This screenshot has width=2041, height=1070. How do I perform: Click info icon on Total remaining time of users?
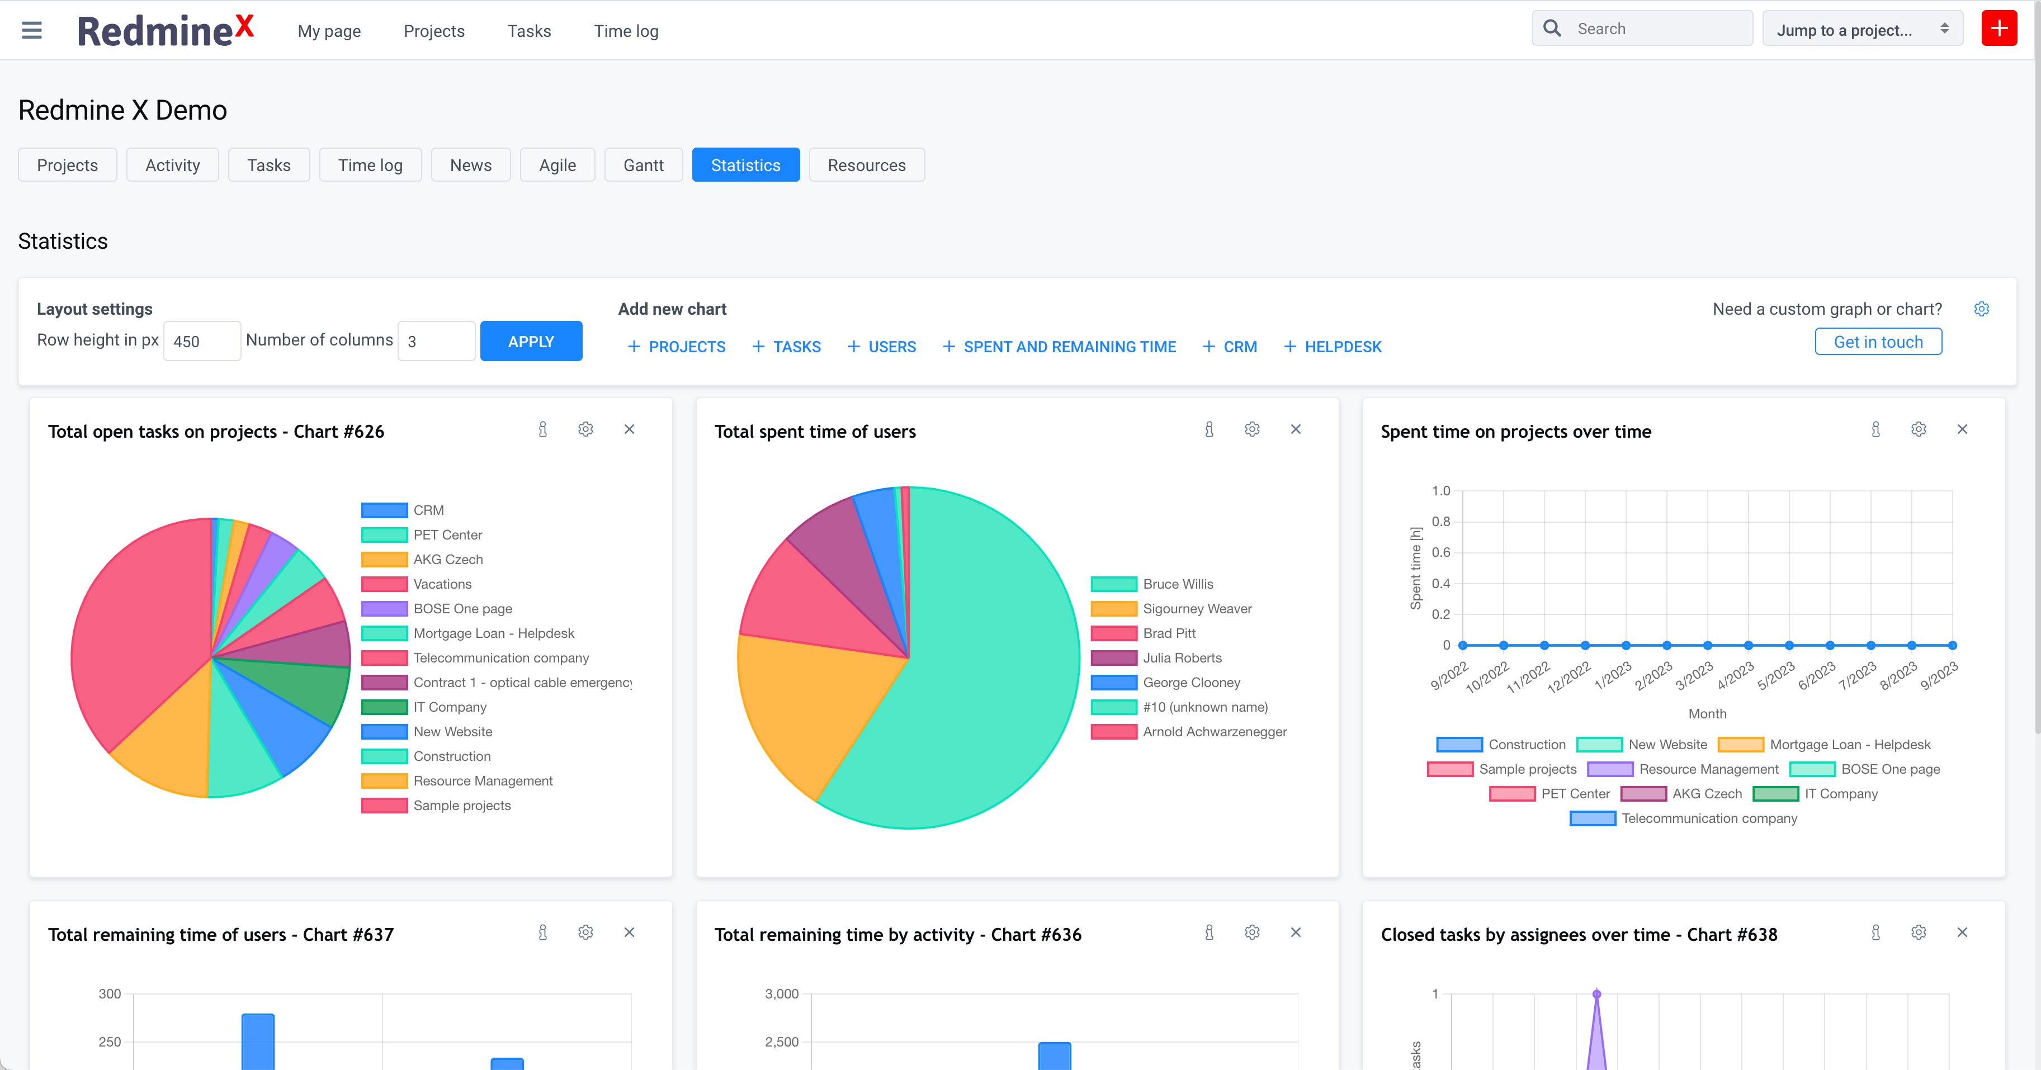click(543, 932)
